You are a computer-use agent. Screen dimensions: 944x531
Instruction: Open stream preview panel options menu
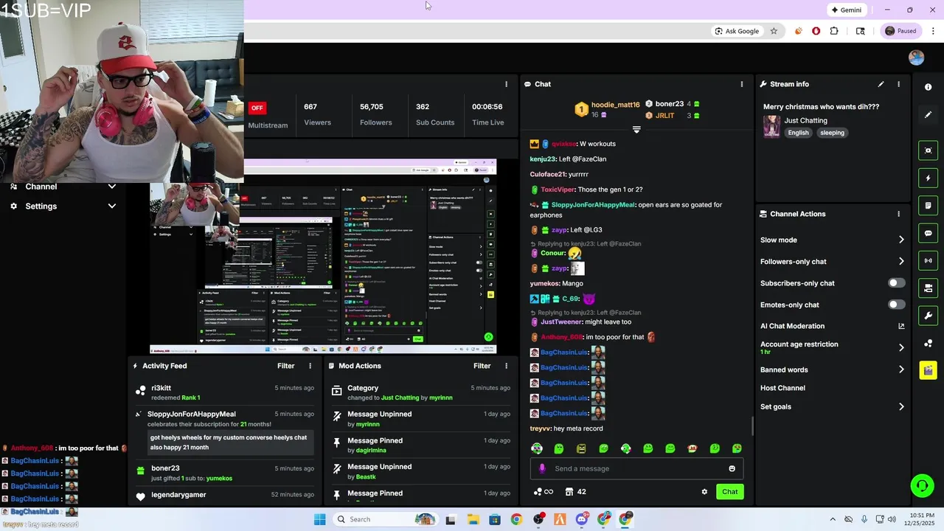[x=506, y=84]
